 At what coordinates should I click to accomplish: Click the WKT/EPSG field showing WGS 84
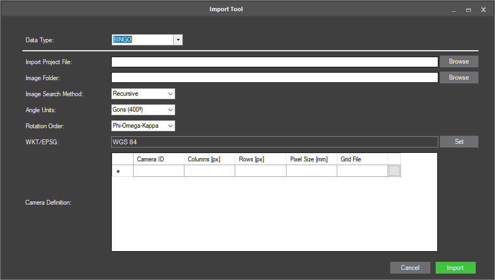click(275, 142)
